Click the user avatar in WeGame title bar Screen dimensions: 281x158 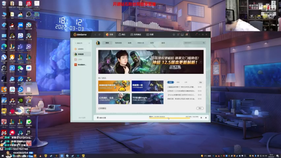[x=187, y=34]
